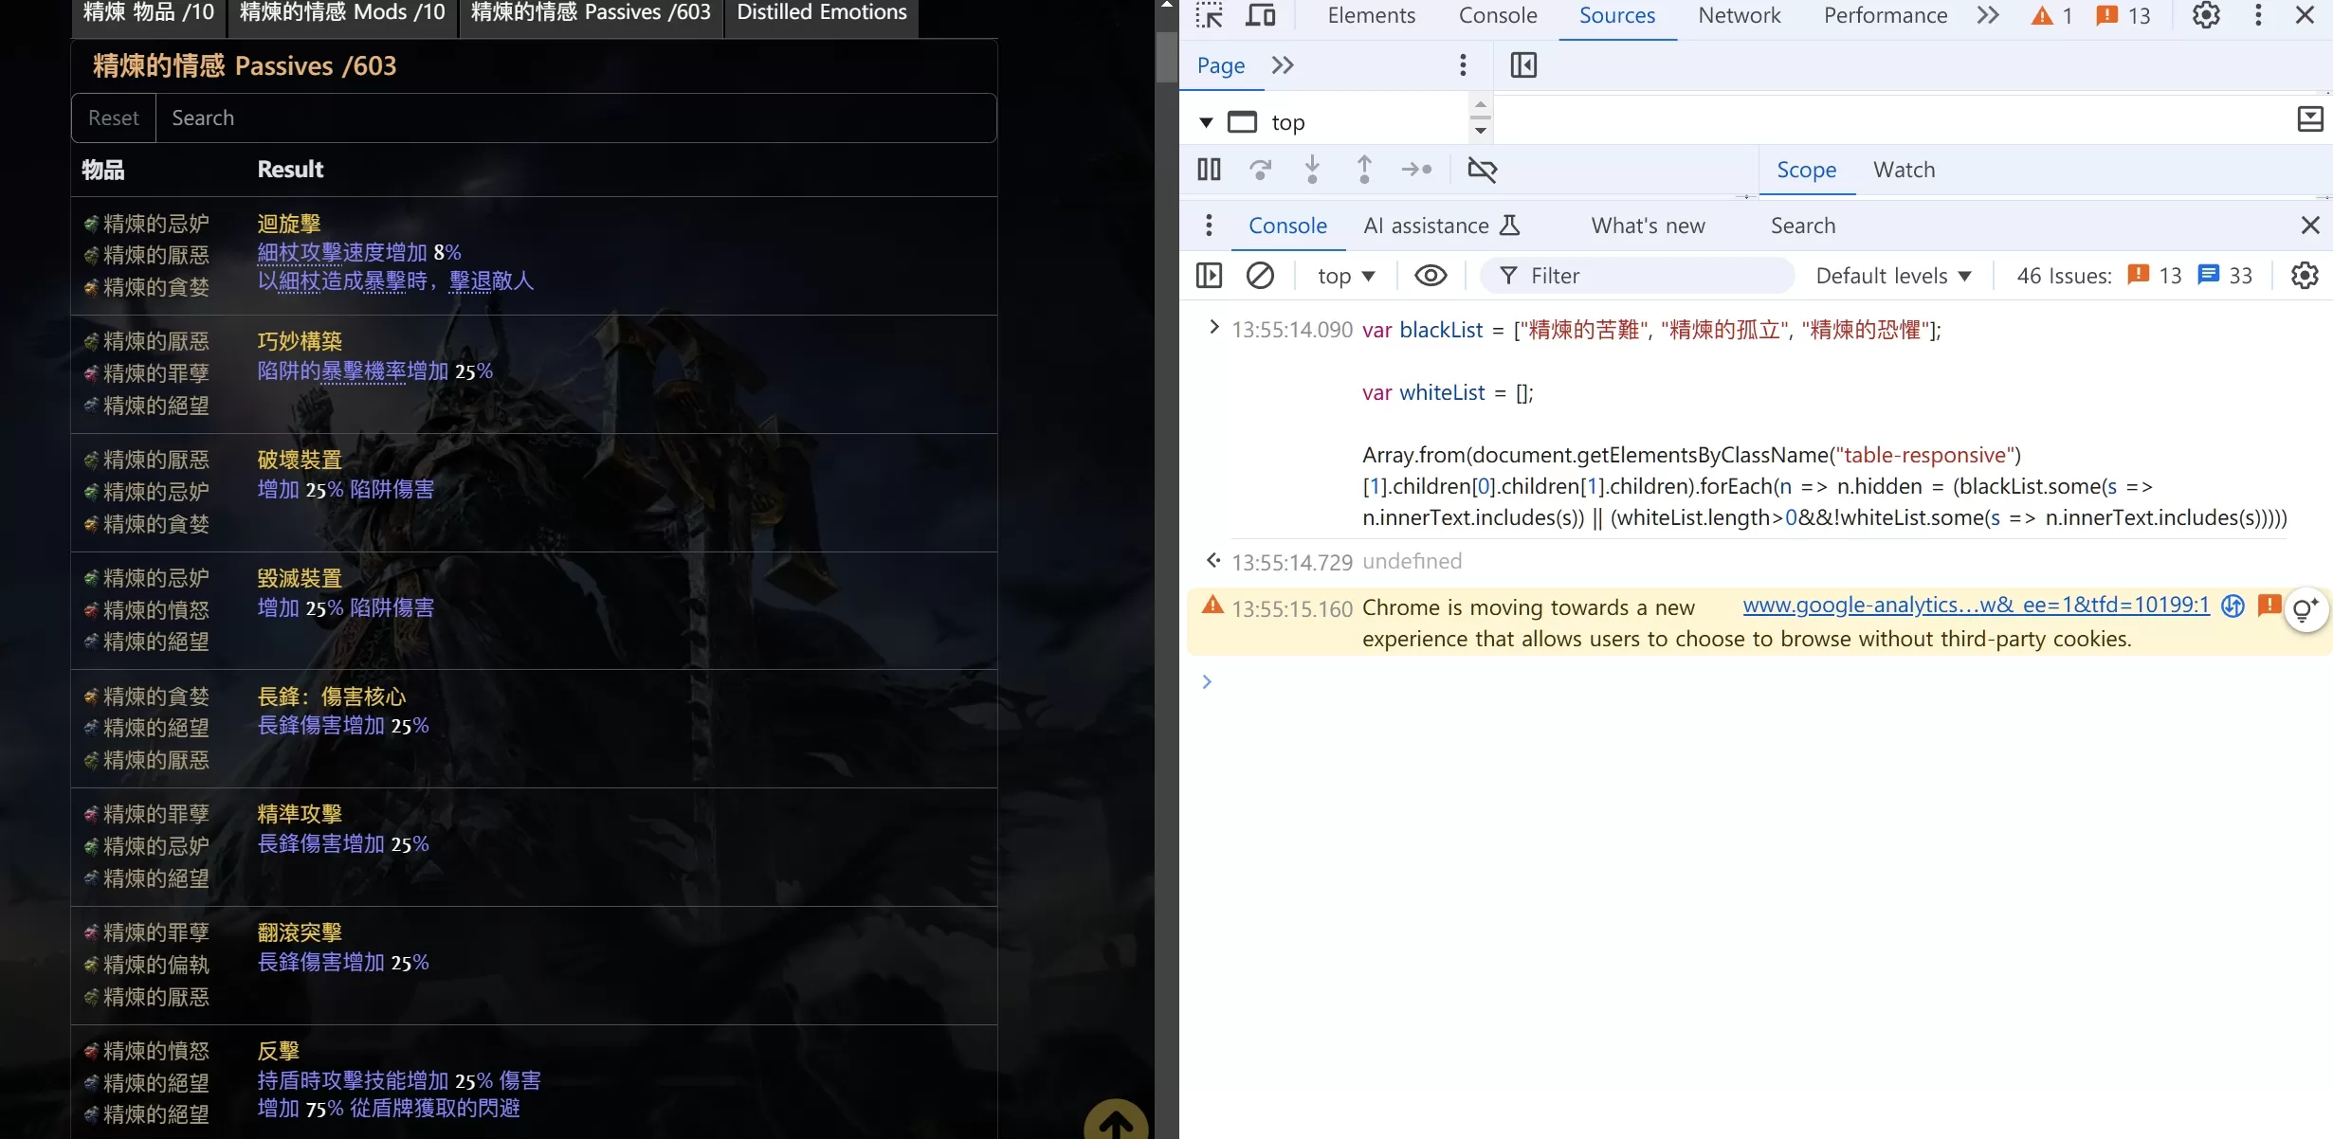
Task: Click the step over function icon
Action: pos(1260,170)
